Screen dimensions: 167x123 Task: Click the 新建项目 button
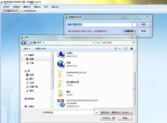[129, 31]
